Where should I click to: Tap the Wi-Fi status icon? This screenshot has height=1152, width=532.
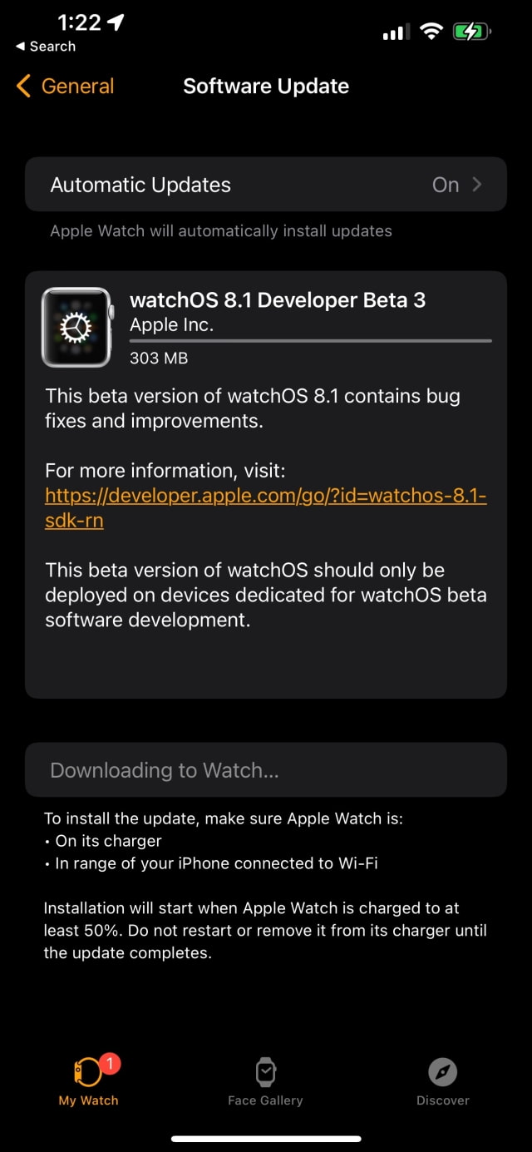click(431, 32)
